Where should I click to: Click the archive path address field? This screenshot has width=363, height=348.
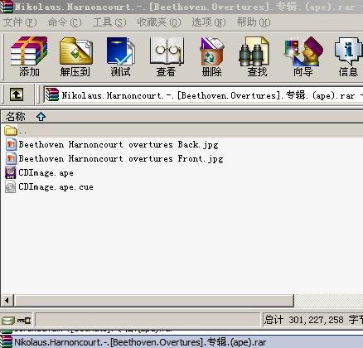tap(203, 95)
